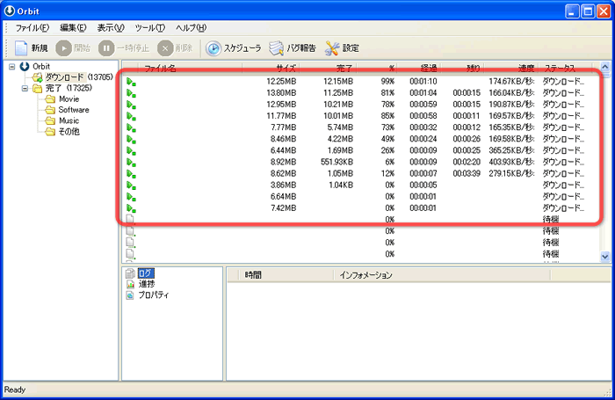
Task: Click download icon of the 13.80MB row
Action: (x=131, y=93)
